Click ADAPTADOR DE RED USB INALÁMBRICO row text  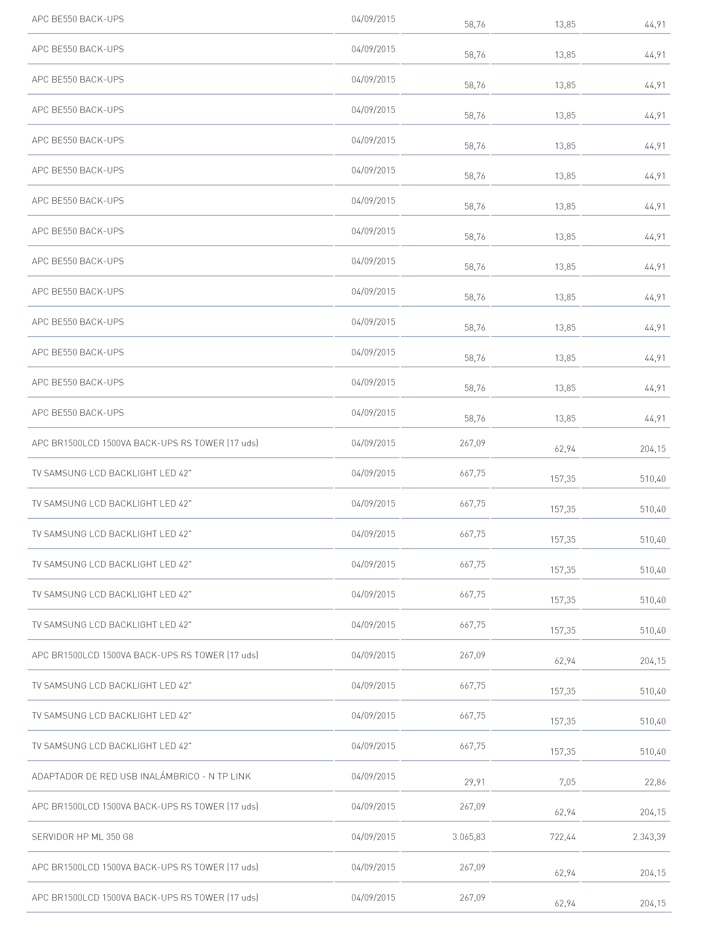pos(141,777)
